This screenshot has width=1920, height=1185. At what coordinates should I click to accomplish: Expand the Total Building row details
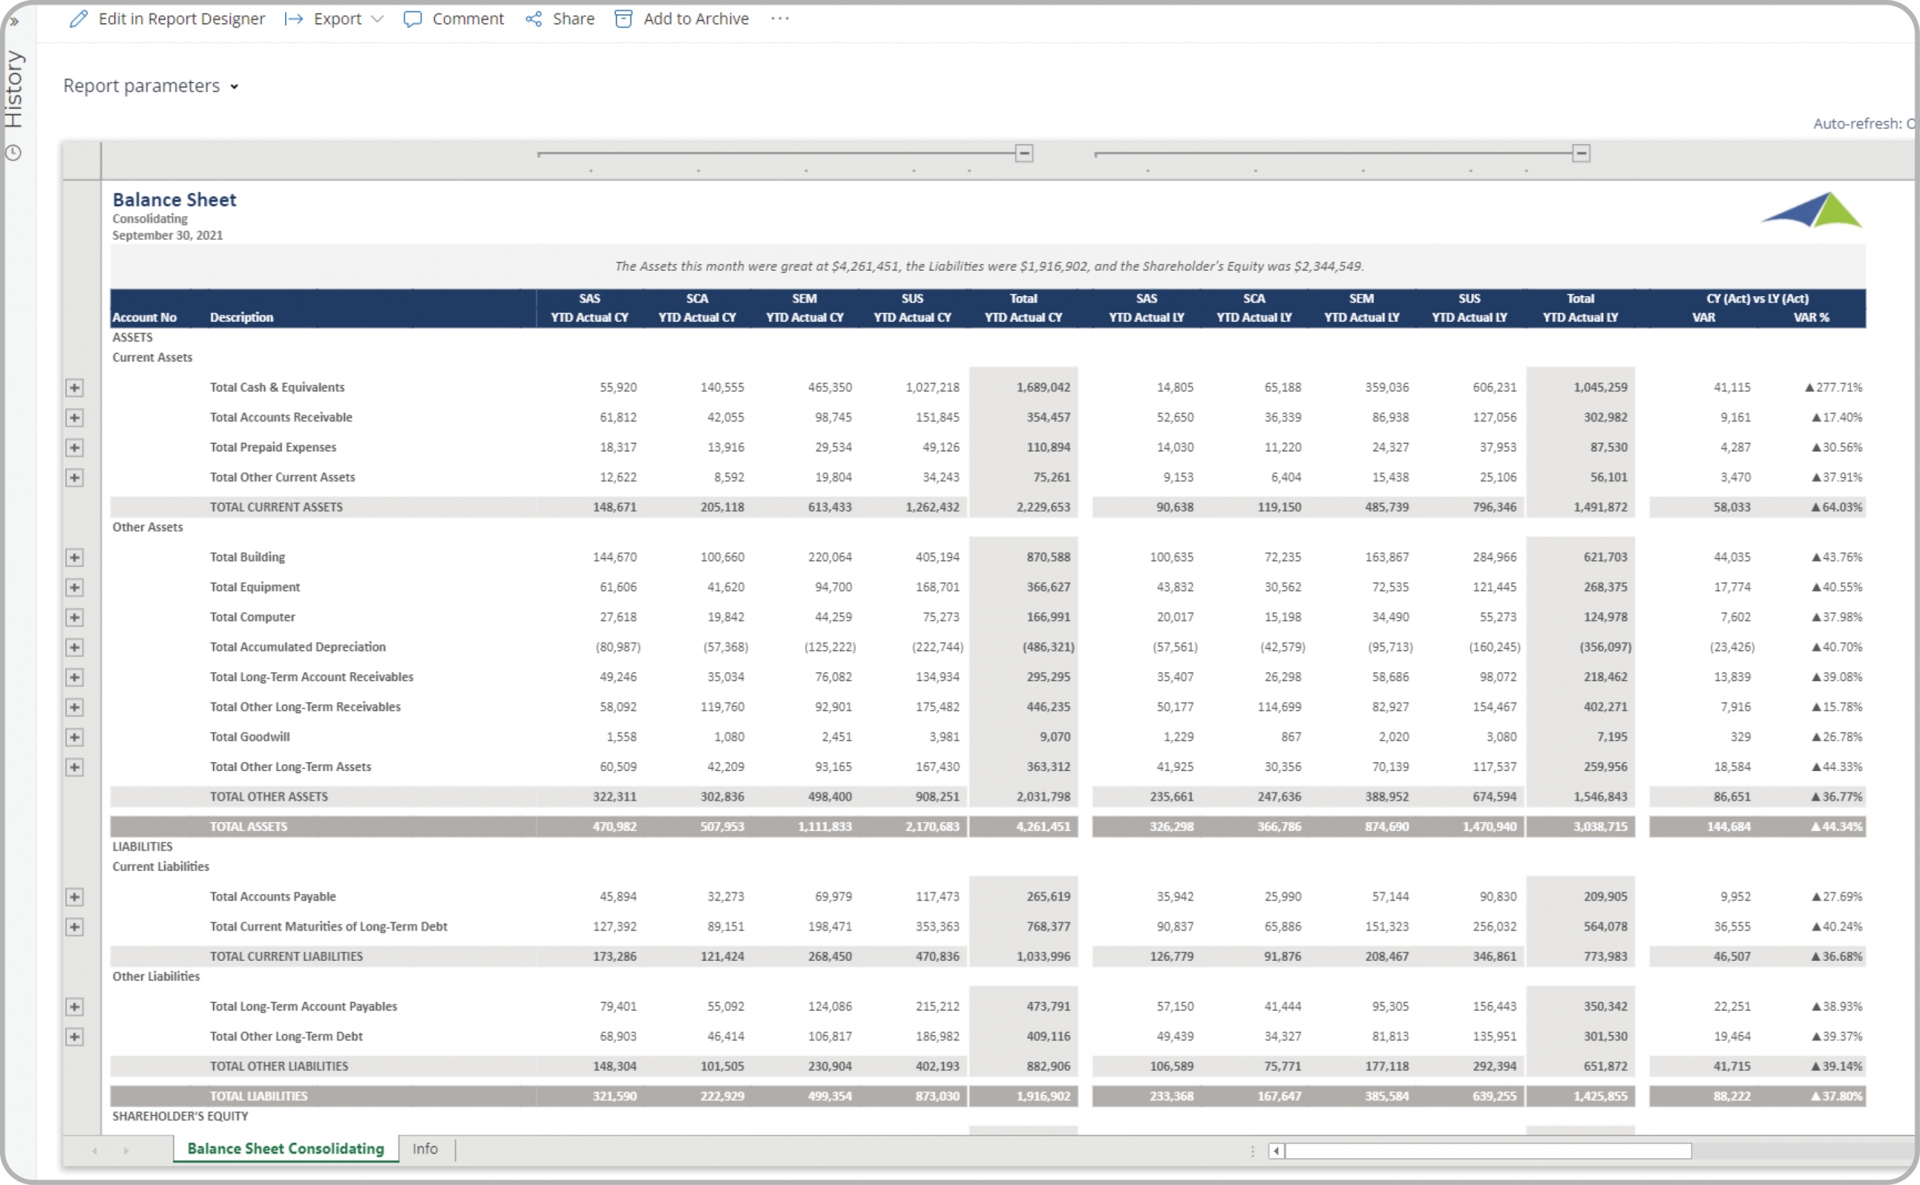pos(74,557)
